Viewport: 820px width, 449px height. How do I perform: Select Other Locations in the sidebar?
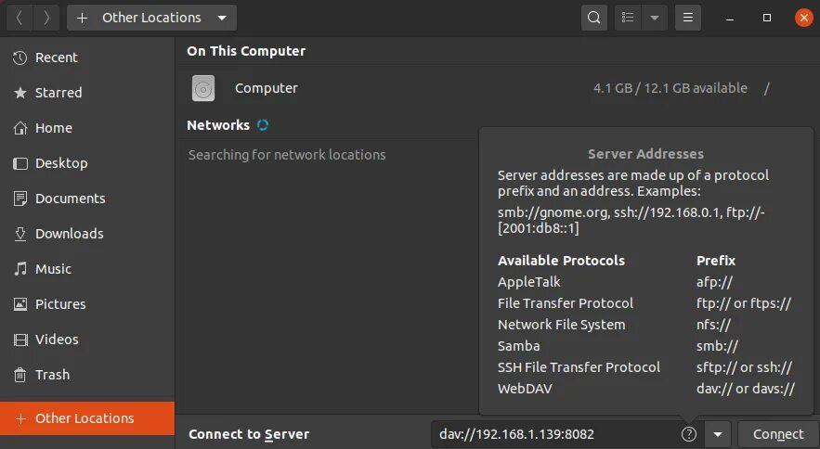85,418
